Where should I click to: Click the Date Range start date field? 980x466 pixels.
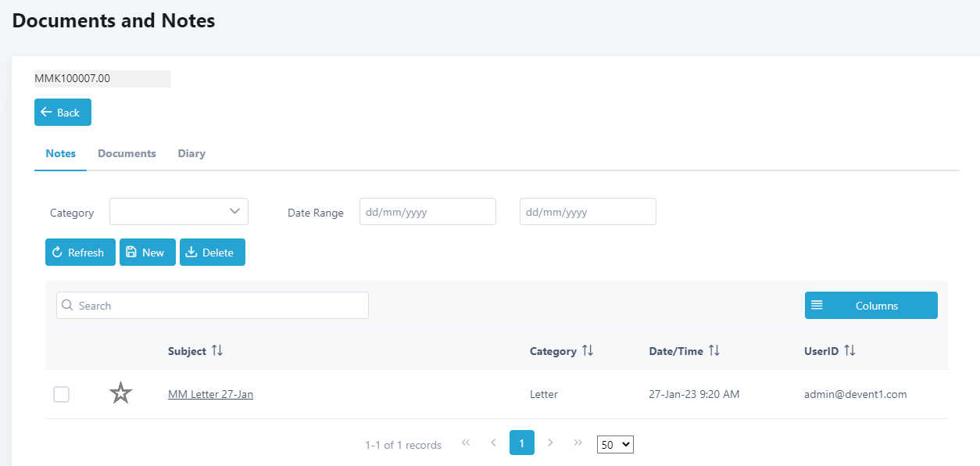[427, 212]
